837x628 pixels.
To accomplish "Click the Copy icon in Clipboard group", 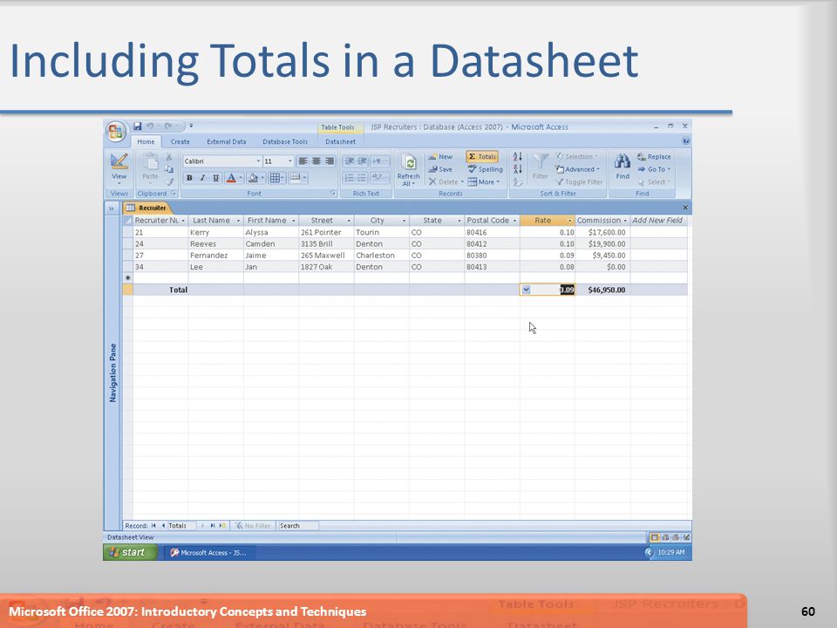I will point(169,168).
